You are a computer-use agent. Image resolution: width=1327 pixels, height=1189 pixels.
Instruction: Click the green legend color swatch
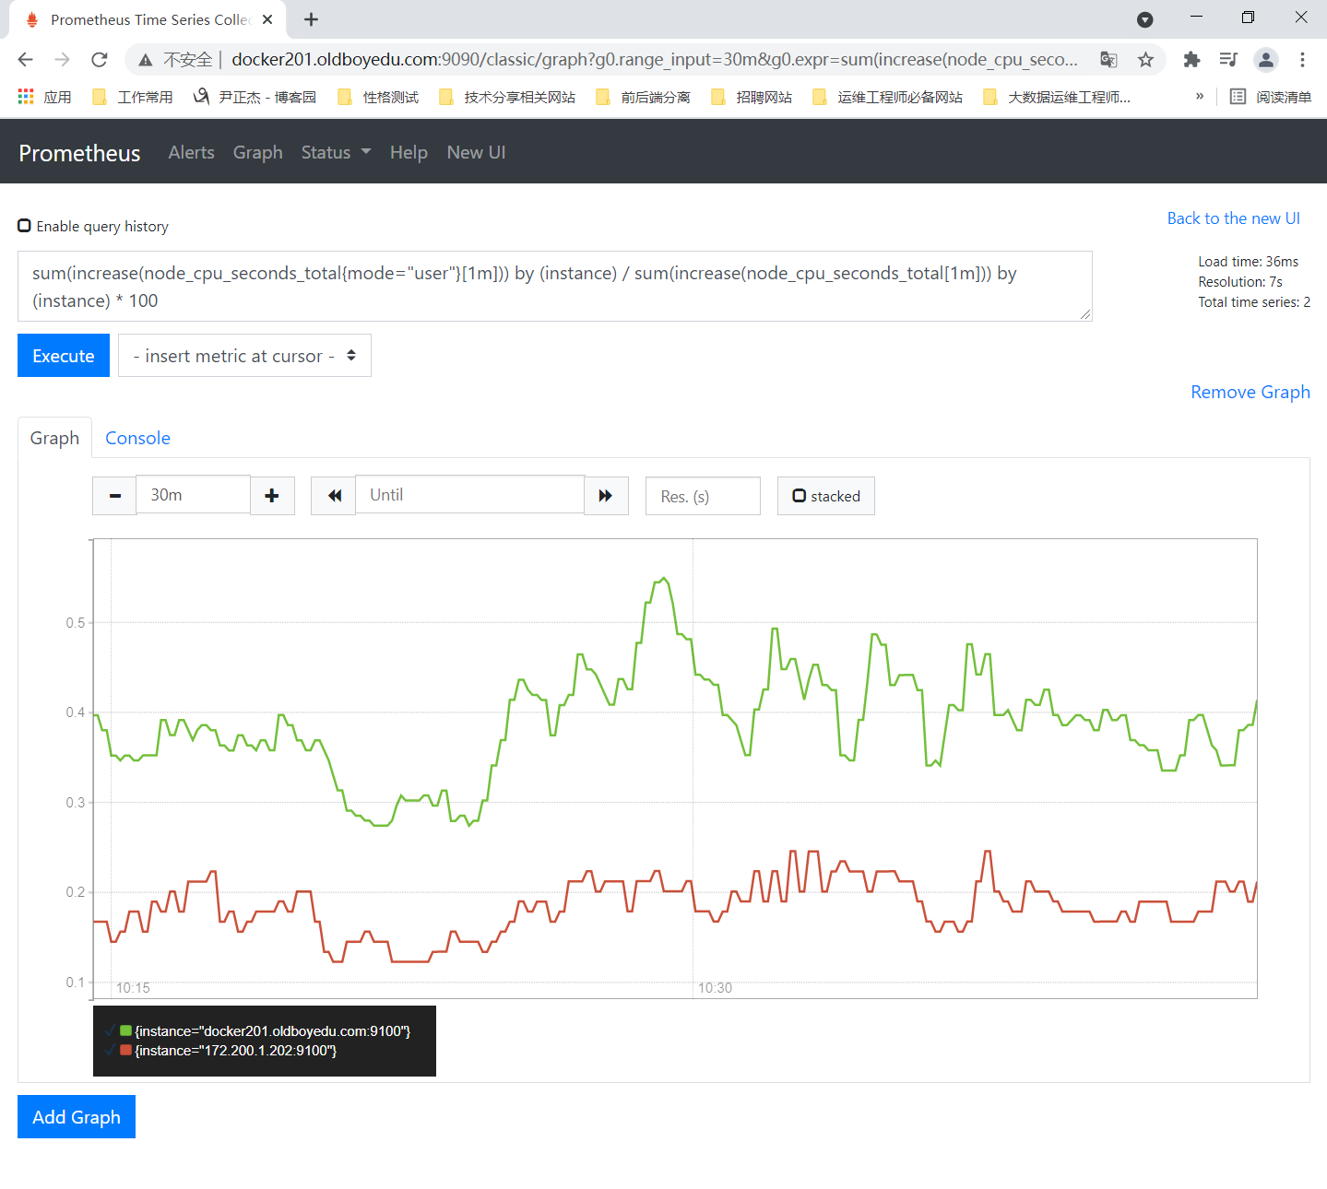[x=125, y=1030]
